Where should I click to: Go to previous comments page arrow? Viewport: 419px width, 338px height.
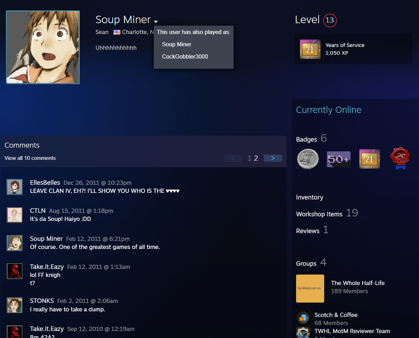(233, 158)
